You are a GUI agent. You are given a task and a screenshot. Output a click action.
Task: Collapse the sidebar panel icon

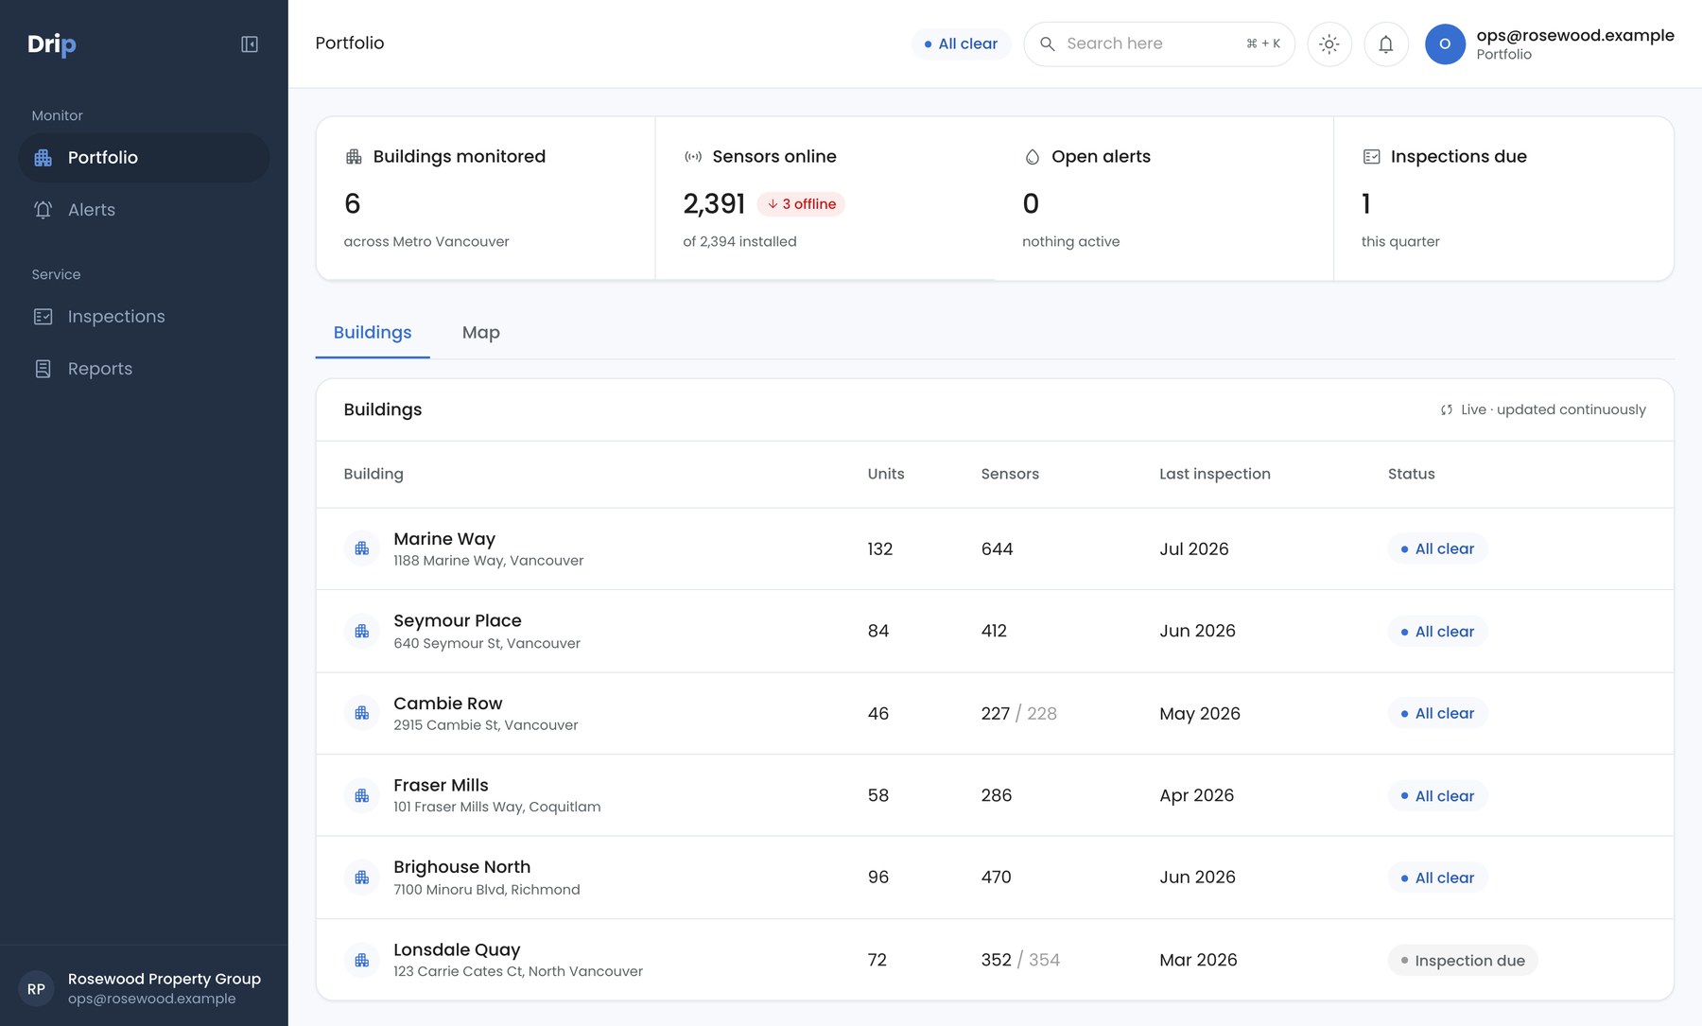pos(250,44)
